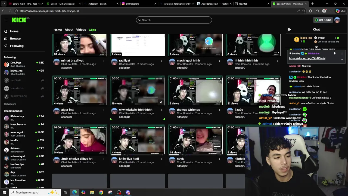This screenshot has height=196, width=348.
Task: Open options for neyla clip
Action: [x=219, y=159]
